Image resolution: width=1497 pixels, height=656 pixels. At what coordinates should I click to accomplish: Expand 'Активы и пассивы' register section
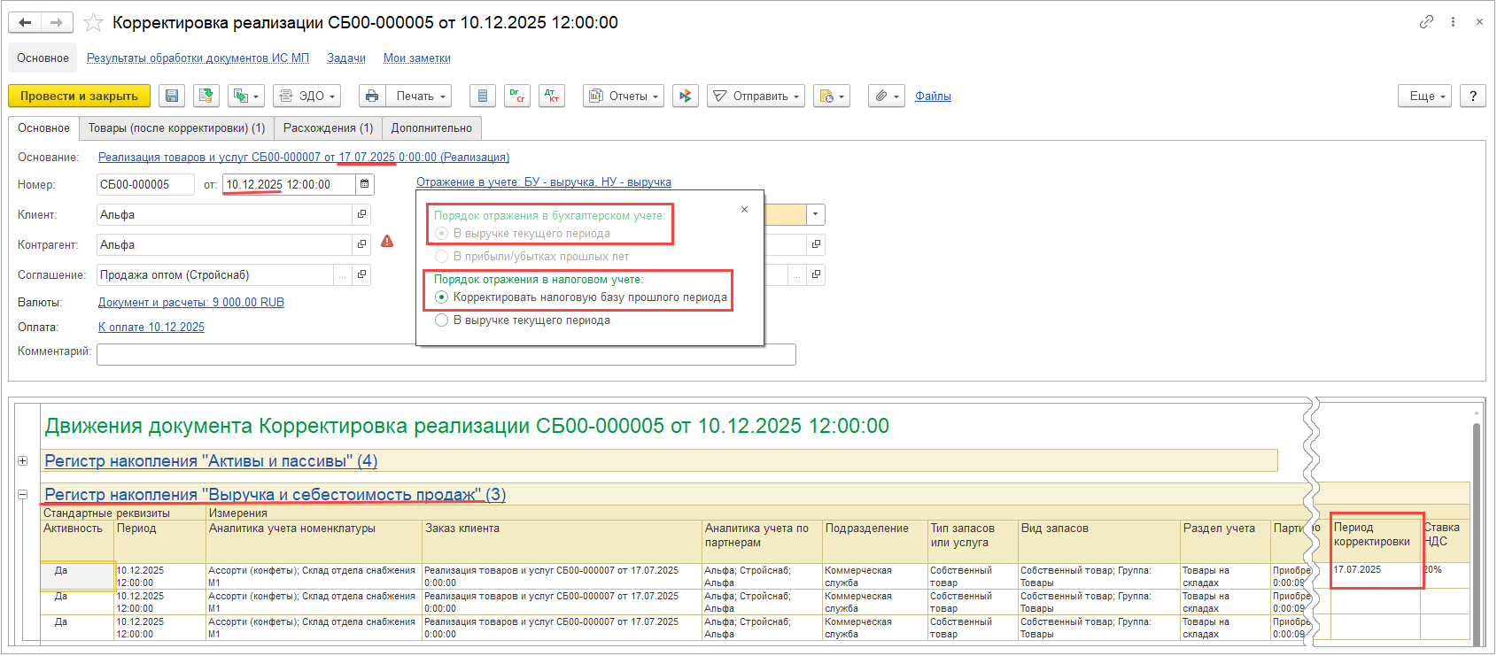pyautogui.click(x=23, y=461)
